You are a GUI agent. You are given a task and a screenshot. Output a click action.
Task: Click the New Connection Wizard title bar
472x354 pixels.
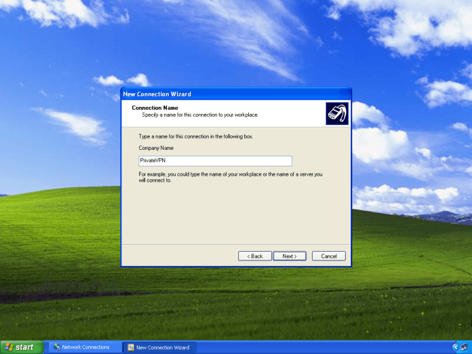click(x=236, y=94)
